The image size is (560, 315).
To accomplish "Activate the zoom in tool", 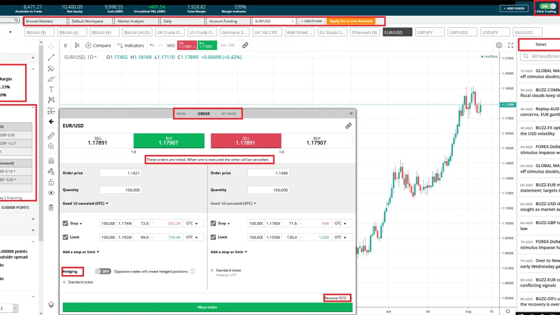I will (x=51, y=146).
